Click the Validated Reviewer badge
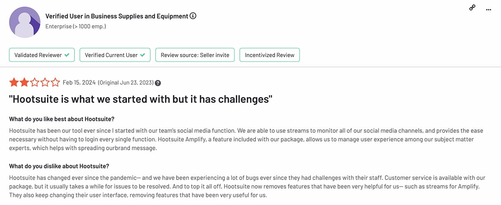 (x=42, y=55)
